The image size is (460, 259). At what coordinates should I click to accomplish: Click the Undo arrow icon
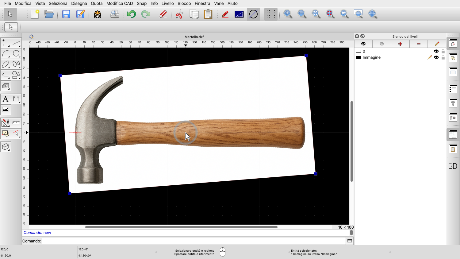pos(131,14)
